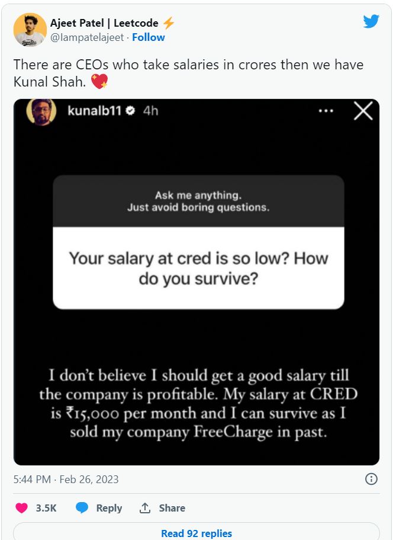Image resolution: width=393 pixels, height=540 pixels.
Task: Like the tweet with the heart icon
Action: click(21, 508)
